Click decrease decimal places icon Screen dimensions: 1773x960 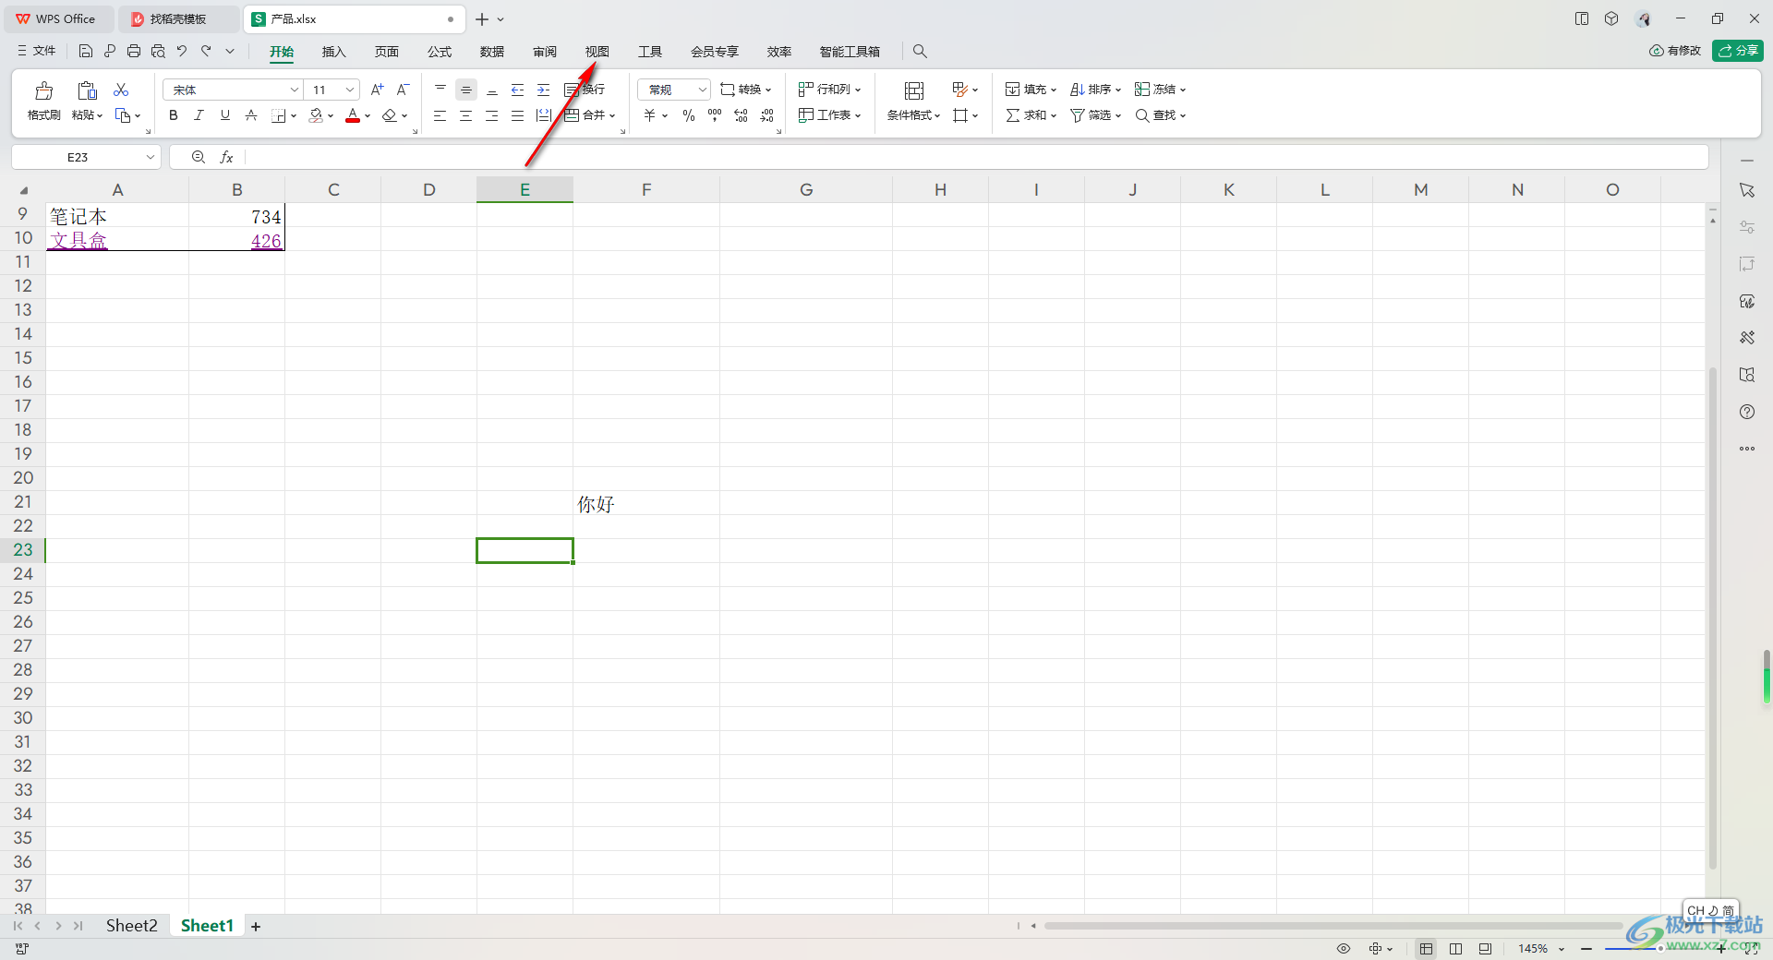pyautogui.click(x=766, y=115)
